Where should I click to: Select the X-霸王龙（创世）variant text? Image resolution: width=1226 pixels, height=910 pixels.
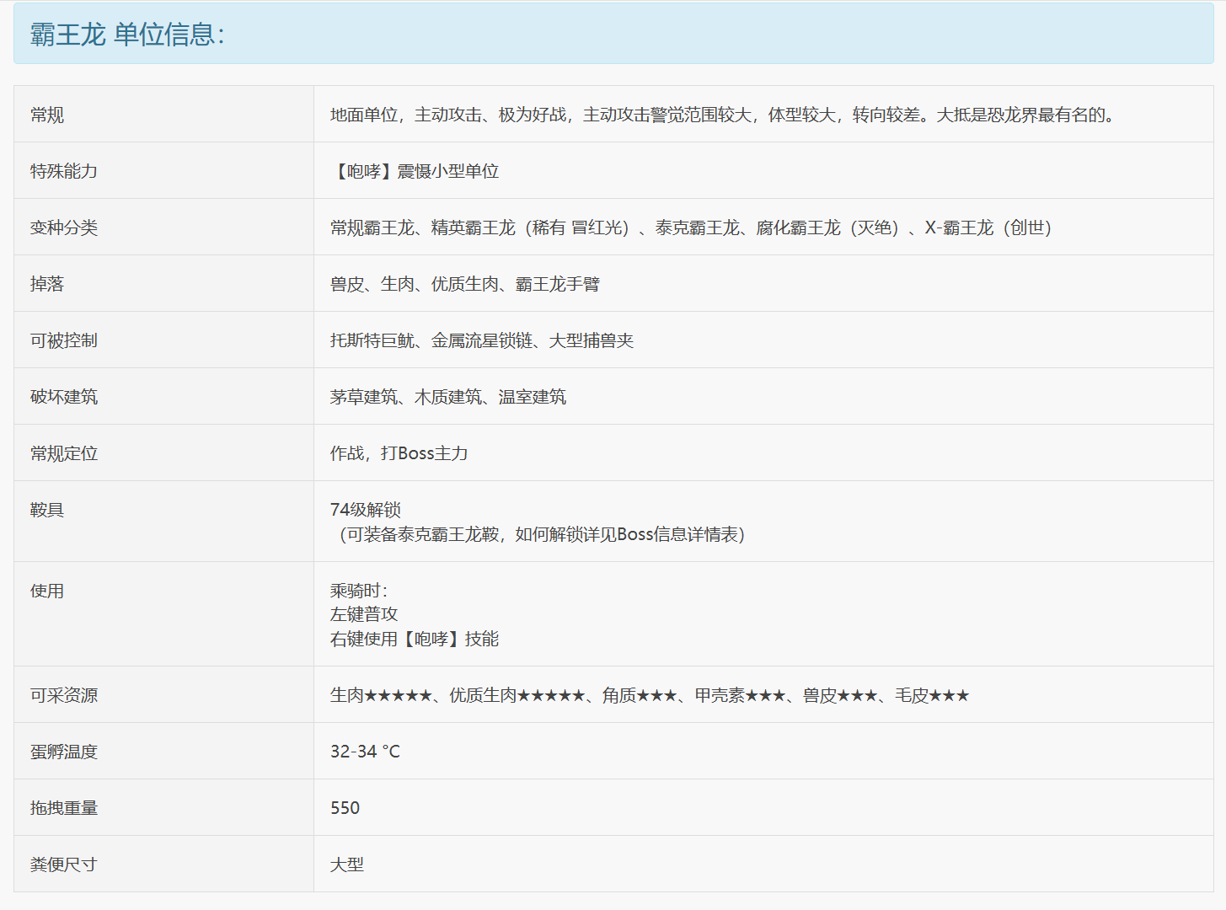tap(988, 227)
